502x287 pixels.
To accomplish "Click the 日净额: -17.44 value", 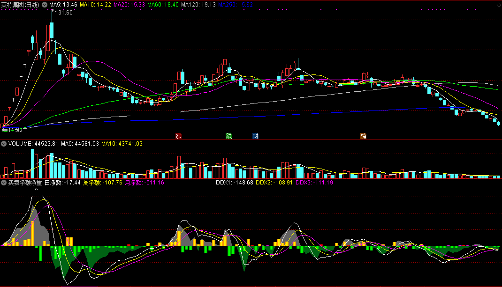I will click(x=62, y=183).
